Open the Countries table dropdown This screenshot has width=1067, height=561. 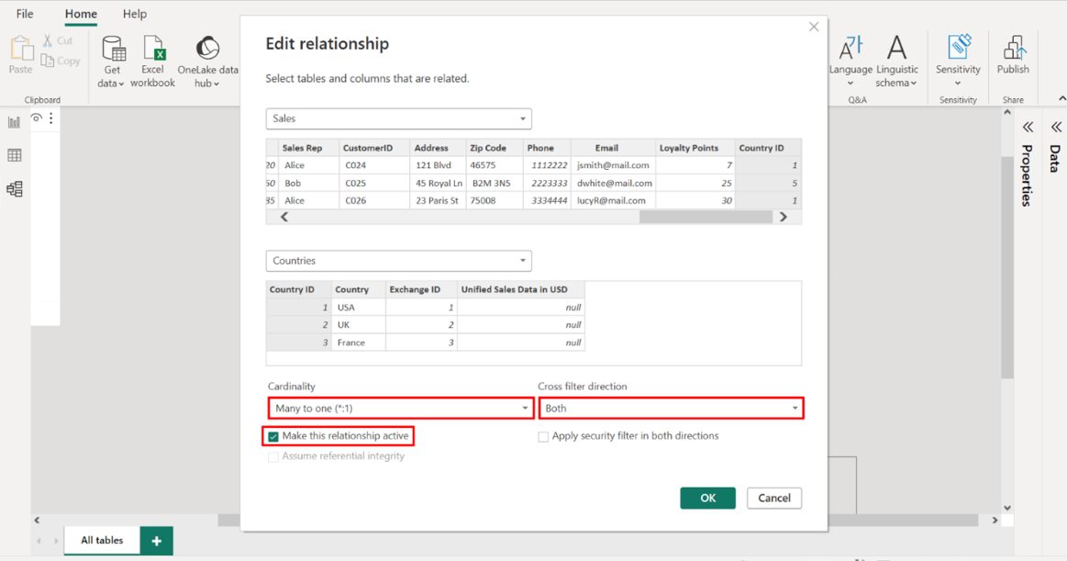(398, 261)
